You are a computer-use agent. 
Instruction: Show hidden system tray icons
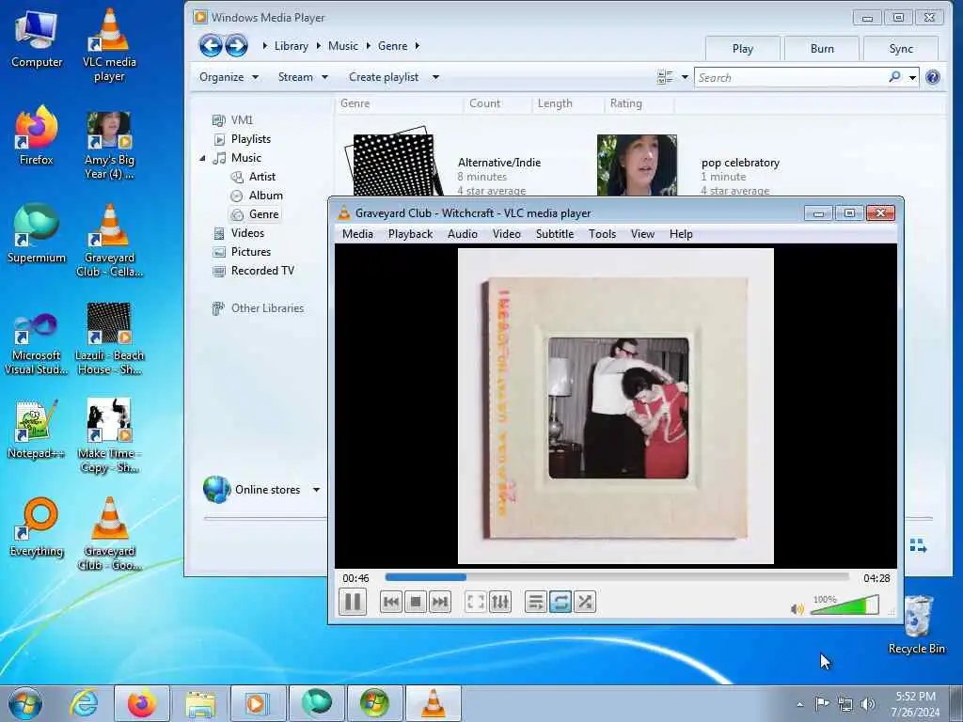point(799,704)
